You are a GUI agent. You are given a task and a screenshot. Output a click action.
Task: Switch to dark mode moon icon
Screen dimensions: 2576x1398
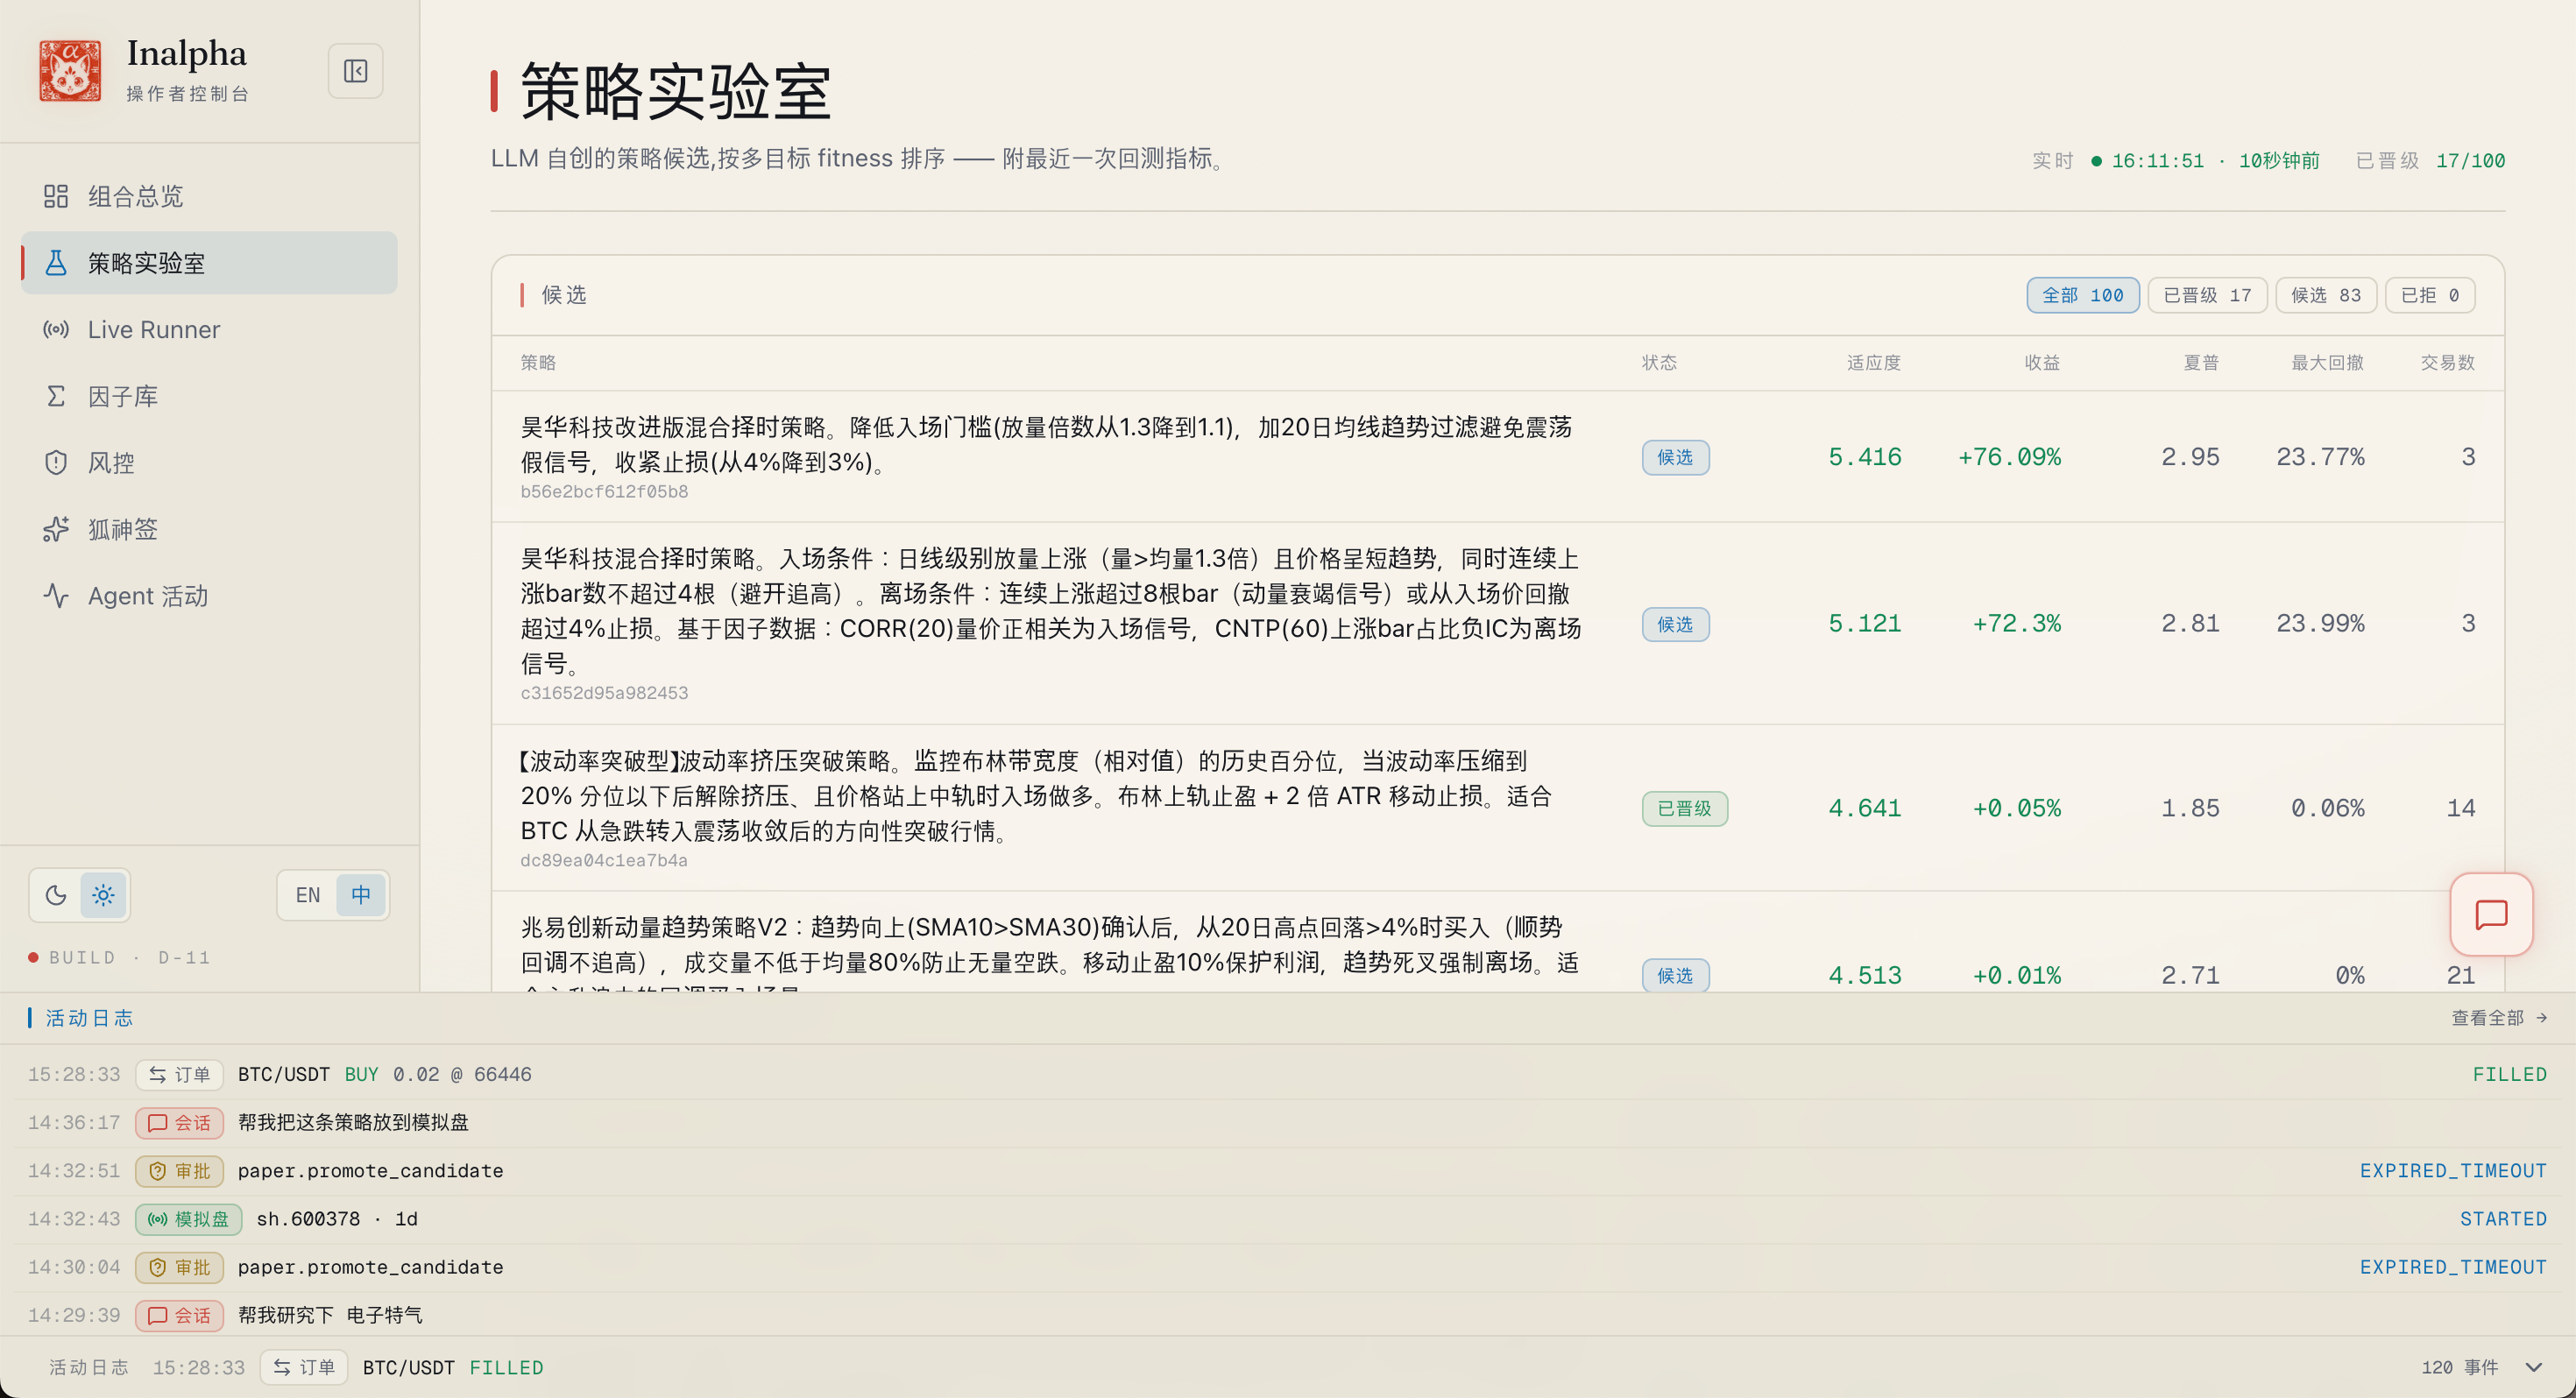pyautogui.click(x=56, y=895)
